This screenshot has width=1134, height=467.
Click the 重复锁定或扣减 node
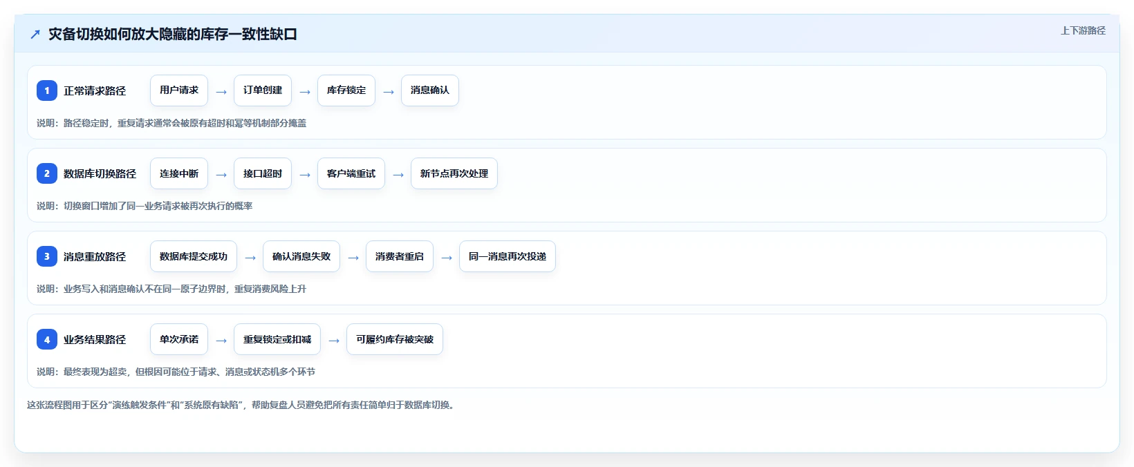[x=277, y=339]
